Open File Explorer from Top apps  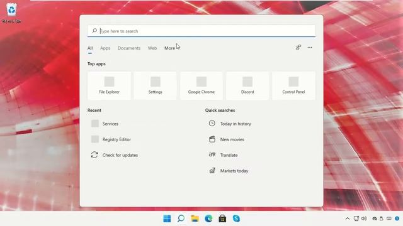[109, 85]
